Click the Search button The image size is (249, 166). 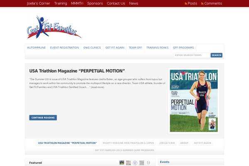pos(217,55)
